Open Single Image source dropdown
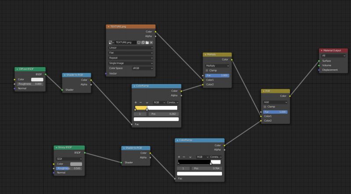Viewport: 351px width, 194px height. 131,63
